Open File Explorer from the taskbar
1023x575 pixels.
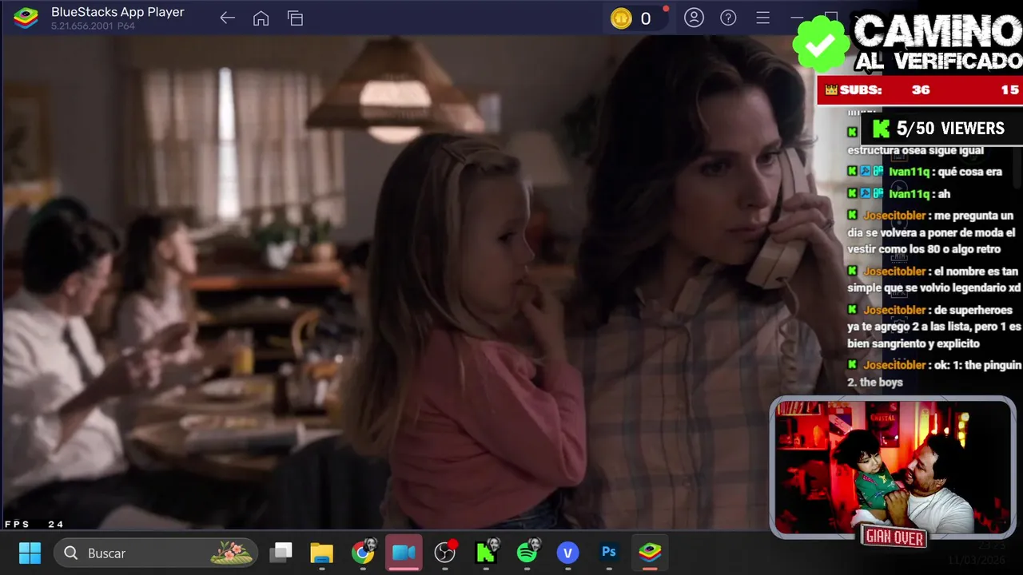click(x=321, y=553)
